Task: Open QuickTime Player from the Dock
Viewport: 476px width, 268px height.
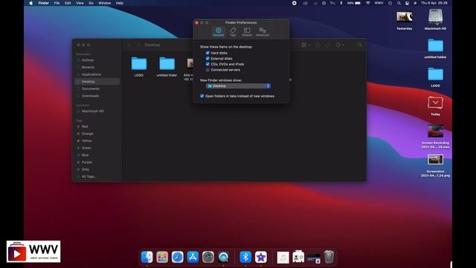Action: (223, 257)
